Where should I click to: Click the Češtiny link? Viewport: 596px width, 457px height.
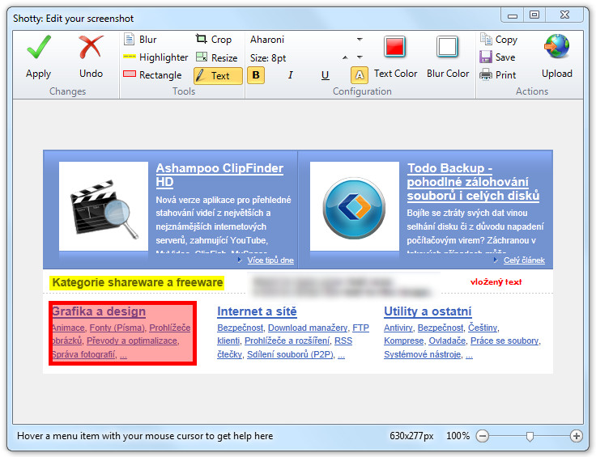click(483, 328)
